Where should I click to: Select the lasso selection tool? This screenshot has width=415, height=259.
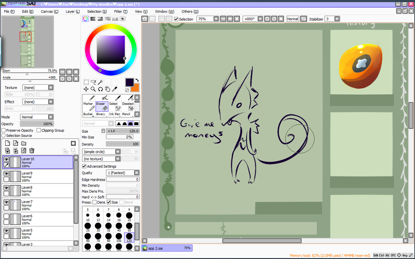pyautogui.click(x=93, y=82)
